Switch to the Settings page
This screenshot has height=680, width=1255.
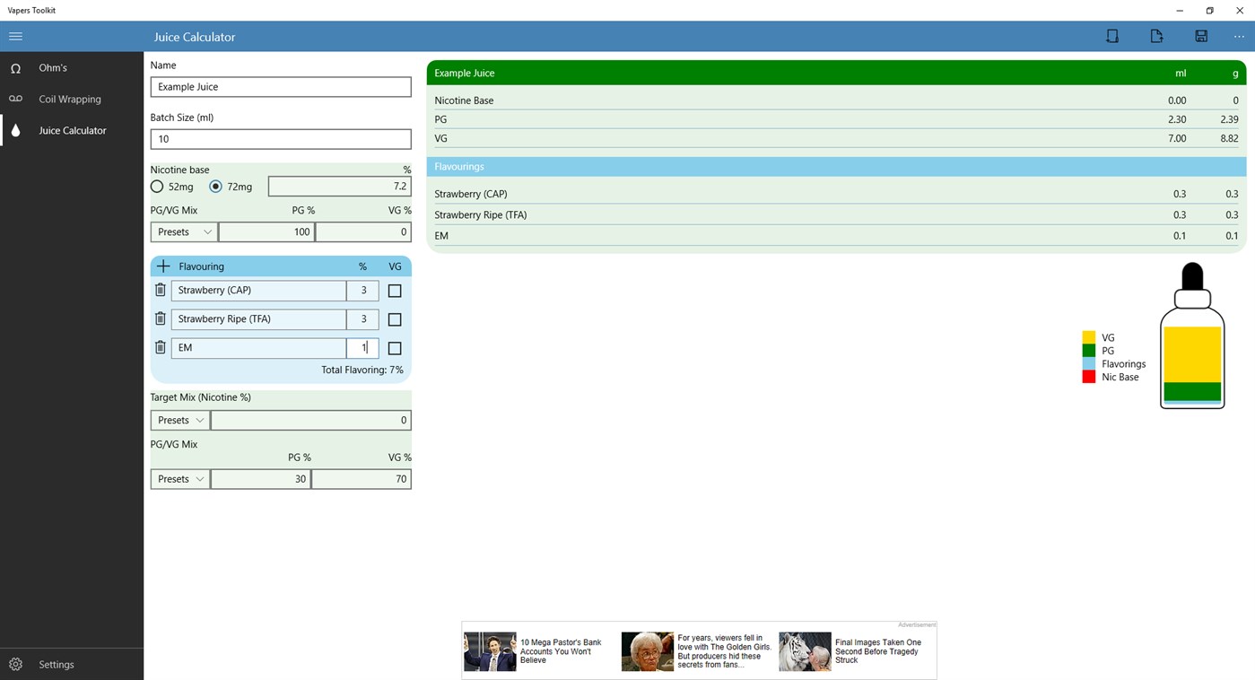56,664
